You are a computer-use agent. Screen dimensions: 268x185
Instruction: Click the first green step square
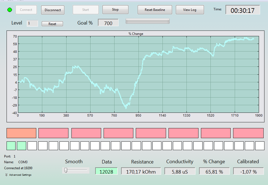click(x=11, y=146)
